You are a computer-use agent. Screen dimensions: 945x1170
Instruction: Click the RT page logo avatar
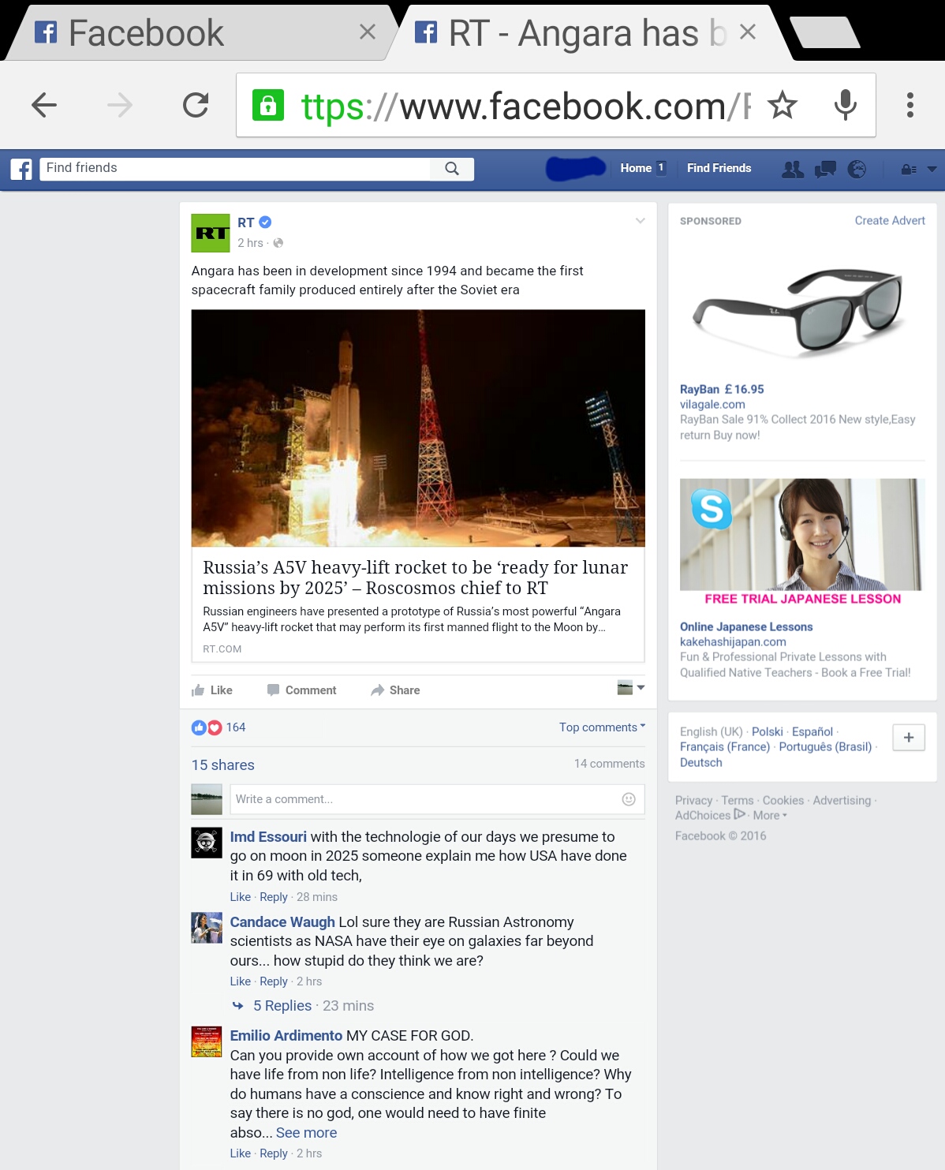[x=211, y=233]
